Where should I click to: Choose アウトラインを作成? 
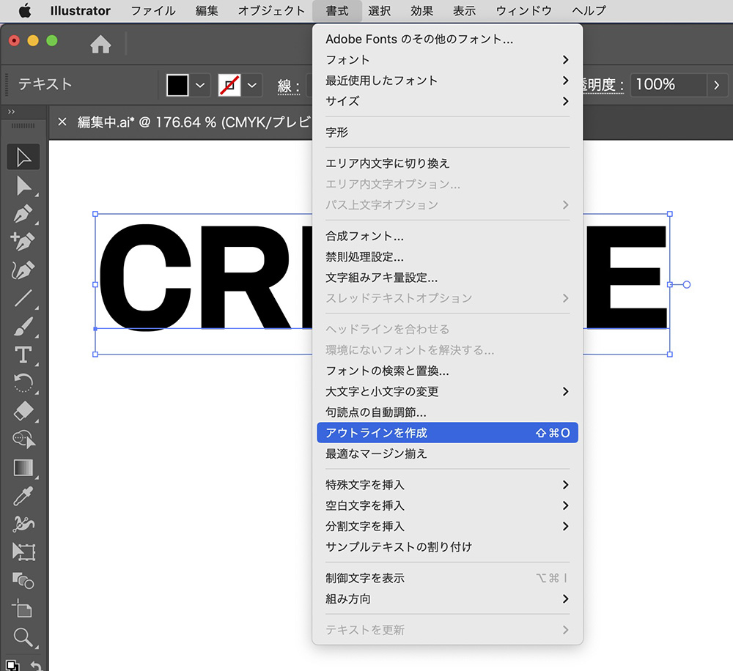(447, 433)
